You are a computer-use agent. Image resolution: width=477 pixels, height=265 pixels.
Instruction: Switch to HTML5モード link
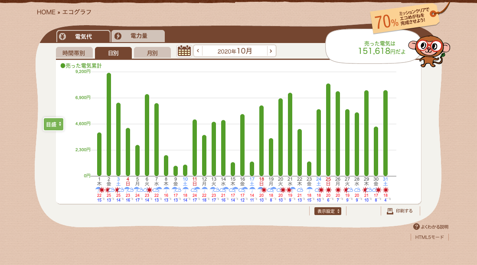[x=430, y=237]
